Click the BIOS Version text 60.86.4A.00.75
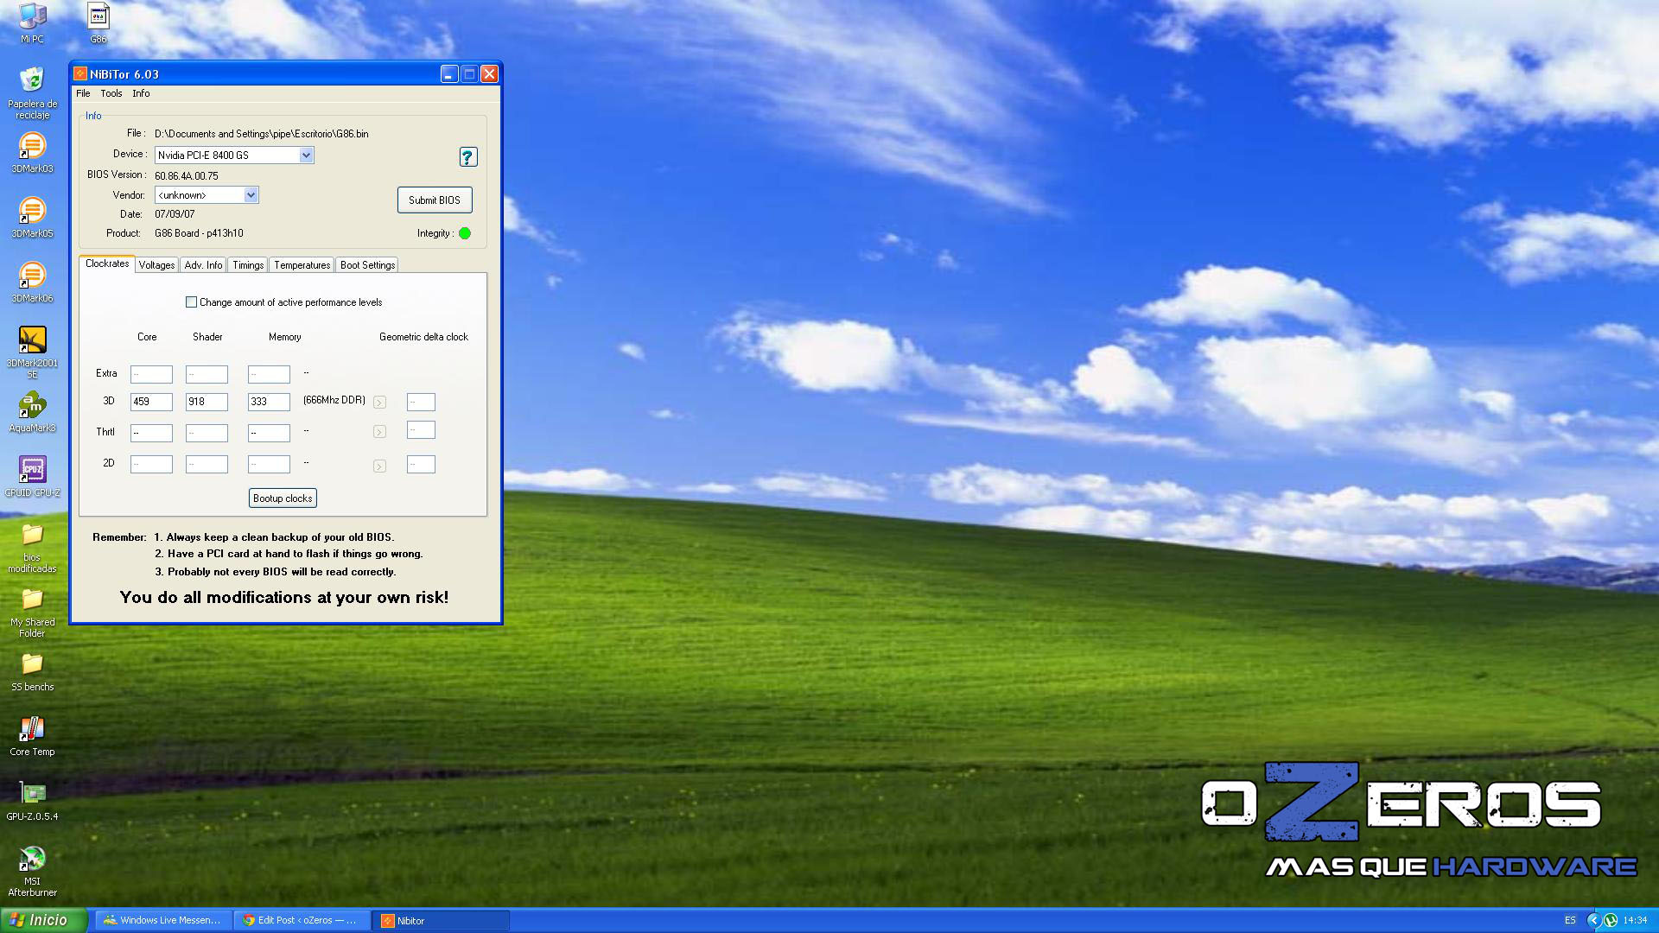This screenshot has height=933, width=1659. pos(187,176)
